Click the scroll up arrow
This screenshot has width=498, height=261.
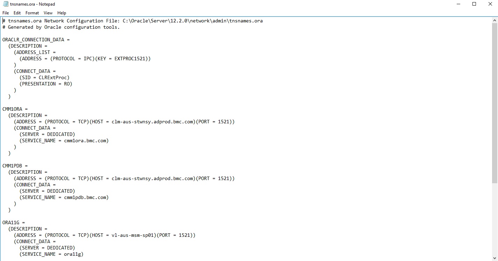pyautogui.click(x=495, y=20)
